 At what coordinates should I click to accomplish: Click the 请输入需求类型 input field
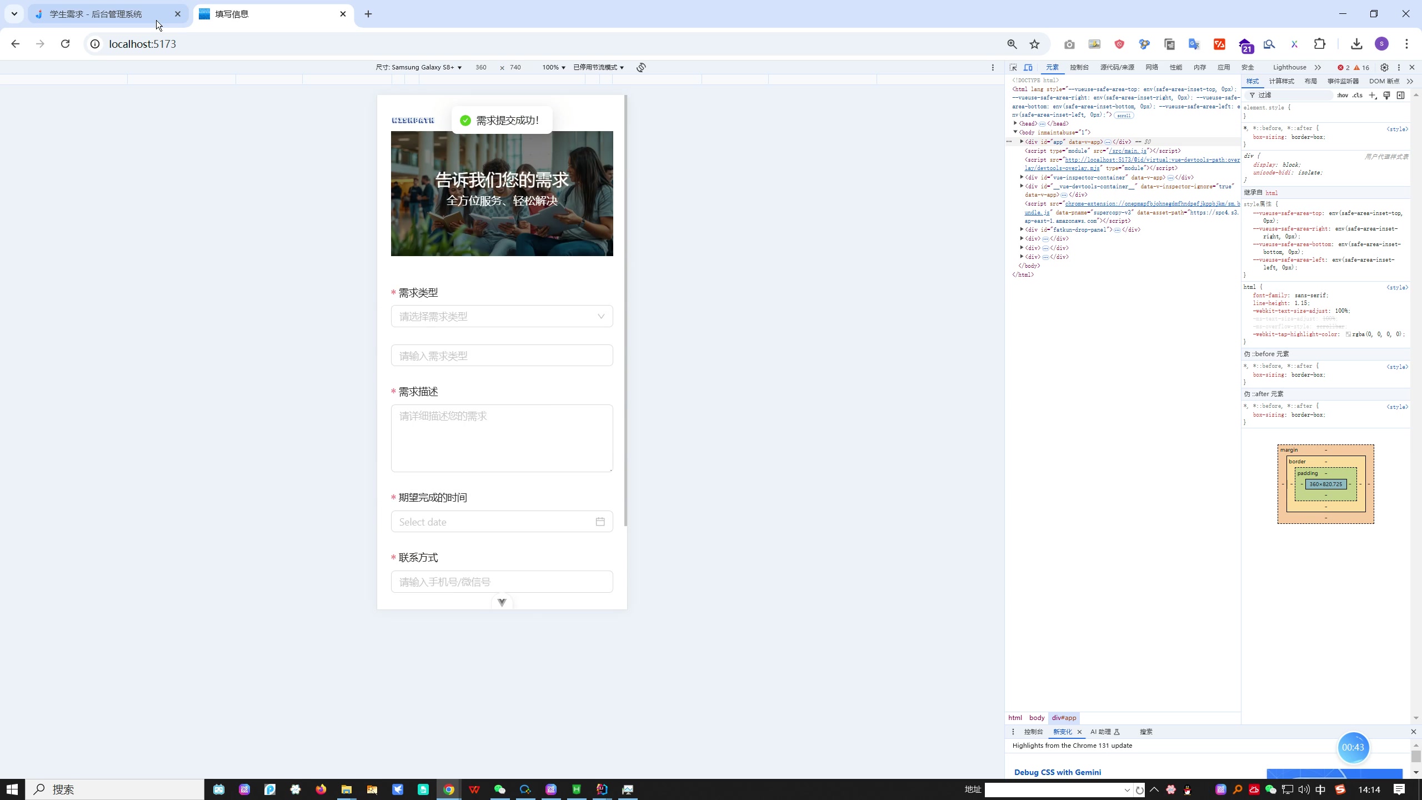click(x=502, y=356)
